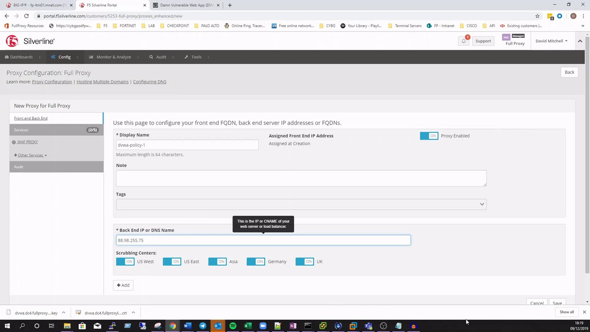Open Proxy Configuration help link
Viewport: 590px width, 332px height.
coord(52,82)
